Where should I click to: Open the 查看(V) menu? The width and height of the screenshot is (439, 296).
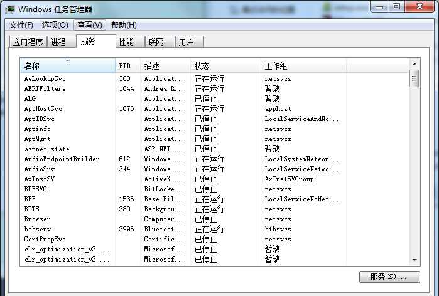pyautogui.click(x=90, y=25)
